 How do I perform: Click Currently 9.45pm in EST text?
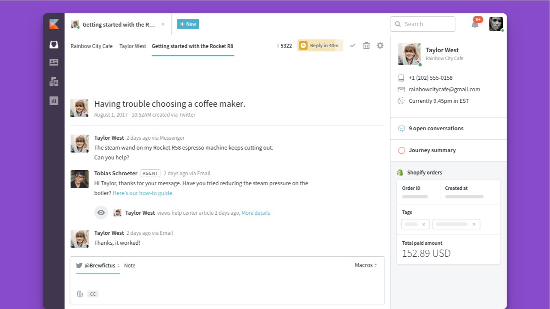point(439,101)
